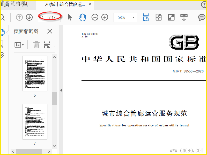This screenshot has height=155, width=207.
Task: Open the comment speech bubble tool
Action: [202, 17]
